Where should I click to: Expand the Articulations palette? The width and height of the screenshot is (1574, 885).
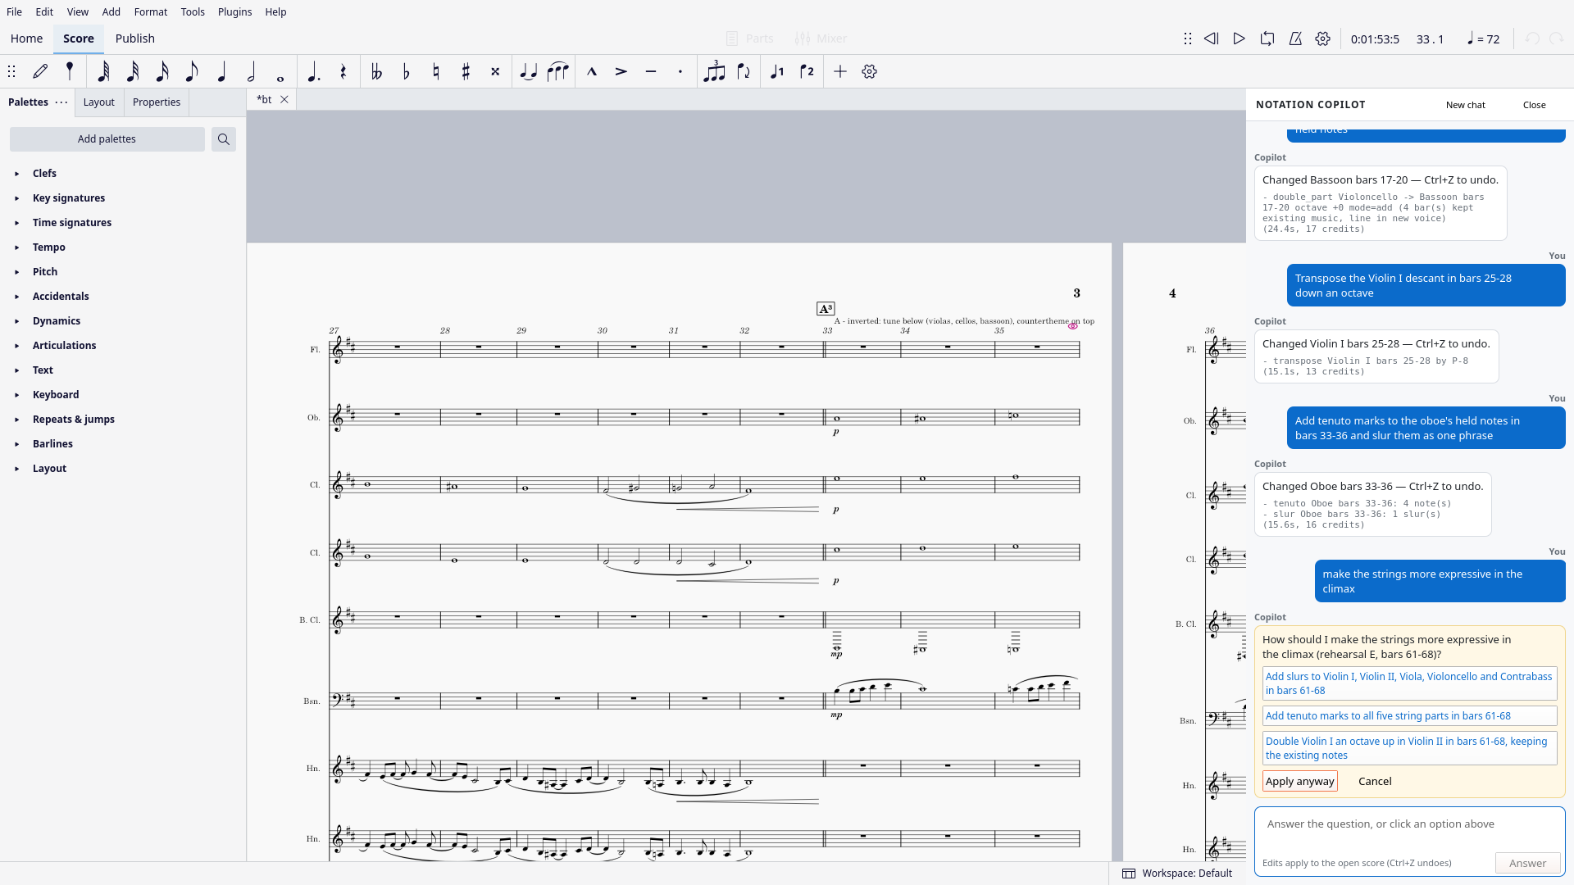click(x=64, y=346)
